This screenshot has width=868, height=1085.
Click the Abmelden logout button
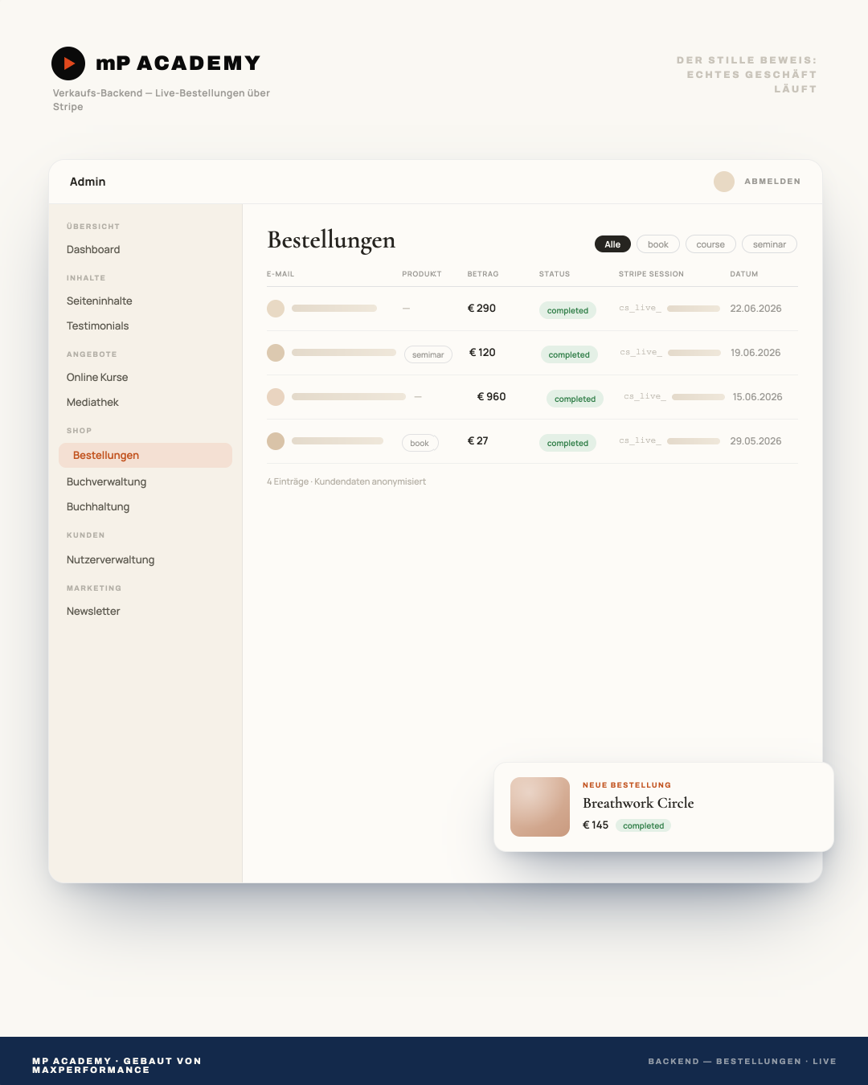tap(772, 182)
